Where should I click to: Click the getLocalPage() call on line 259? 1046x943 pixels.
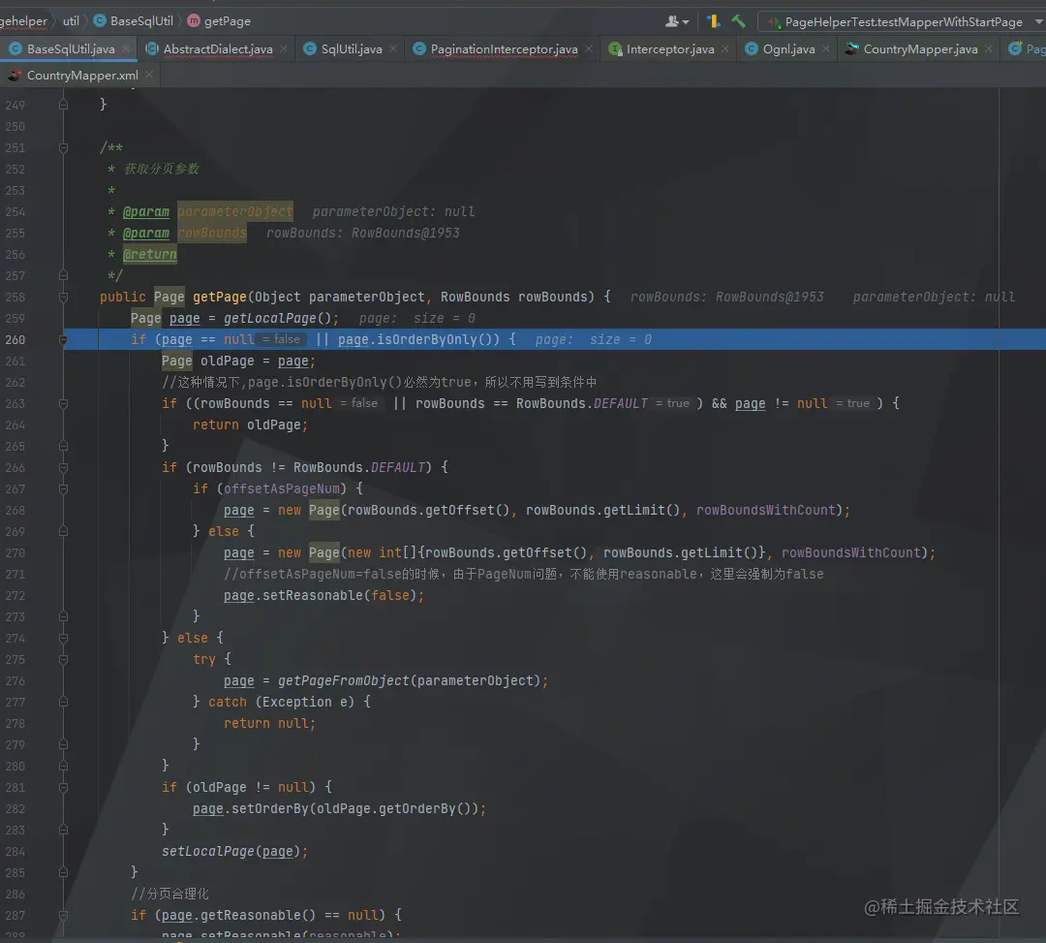[x=277, y=318]
